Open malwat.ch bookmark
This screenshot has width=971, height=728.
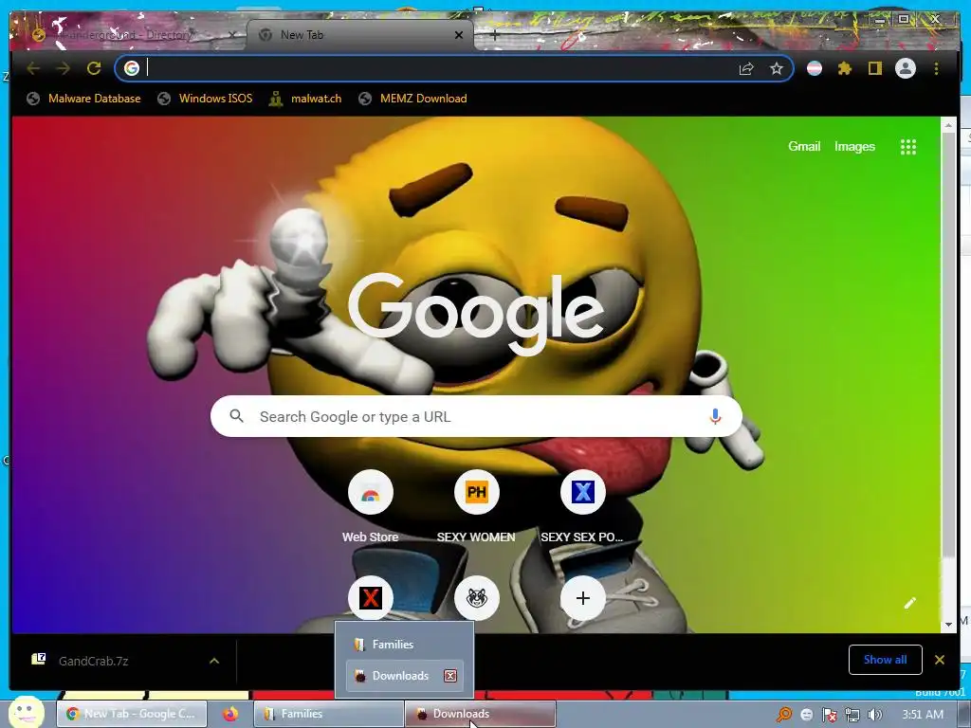[304, 99]
